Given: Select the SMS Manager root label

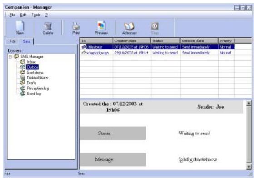Looking at the screenshot, I should [32, 57].
